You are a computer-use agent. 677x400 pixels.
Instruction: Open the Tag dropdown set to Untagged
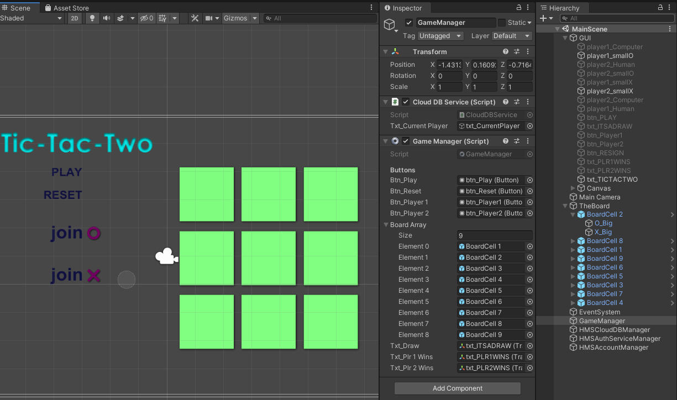coord(440,35)
